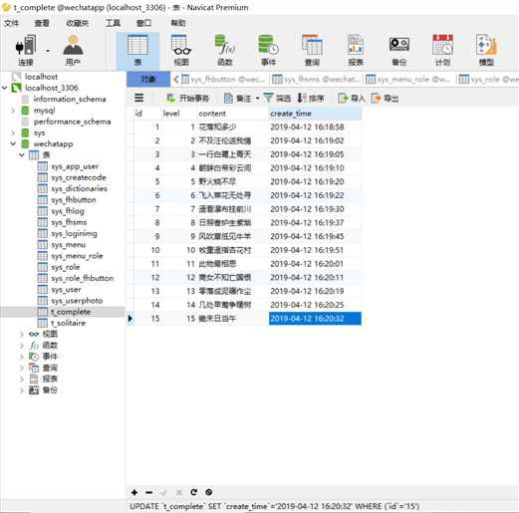Collapse the localhost_3306 connection node
This screenshot has height=513, width=519.
5,88
